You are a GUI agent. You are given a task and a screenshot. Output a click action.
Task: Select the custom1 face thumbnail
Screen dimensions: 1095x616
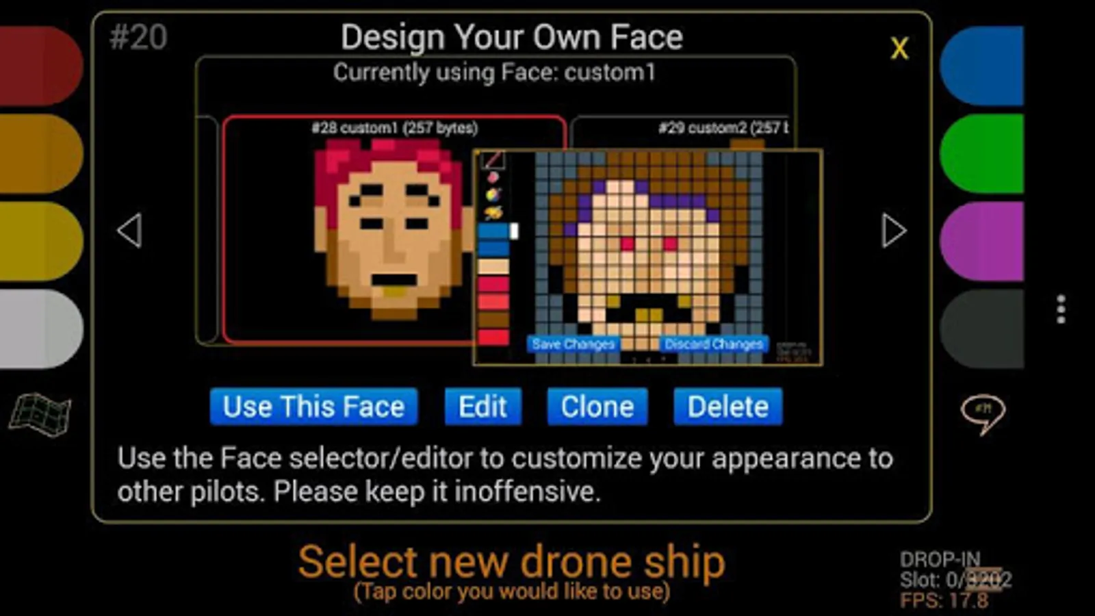pos(394,229)
